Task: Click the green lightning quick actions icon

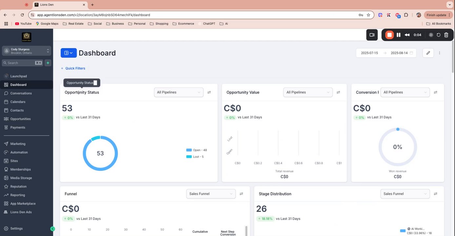Action: pyautogui.click(x=48, y=63)
